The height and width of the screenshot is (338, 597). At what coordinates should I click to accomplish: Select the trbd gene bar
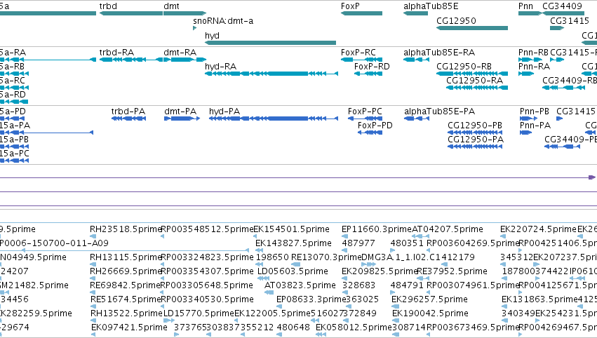131,13
